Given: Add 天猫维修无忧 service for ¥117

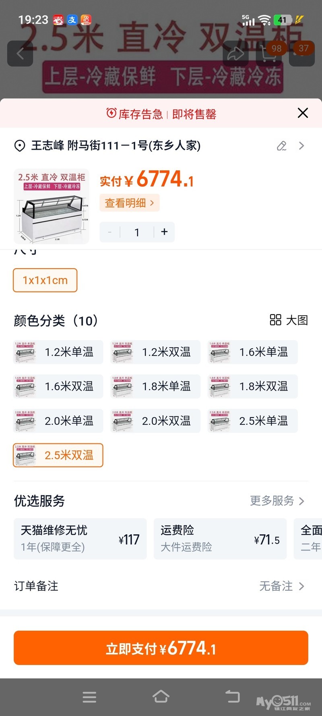Looking at the screenshot, I should [80, 539].
